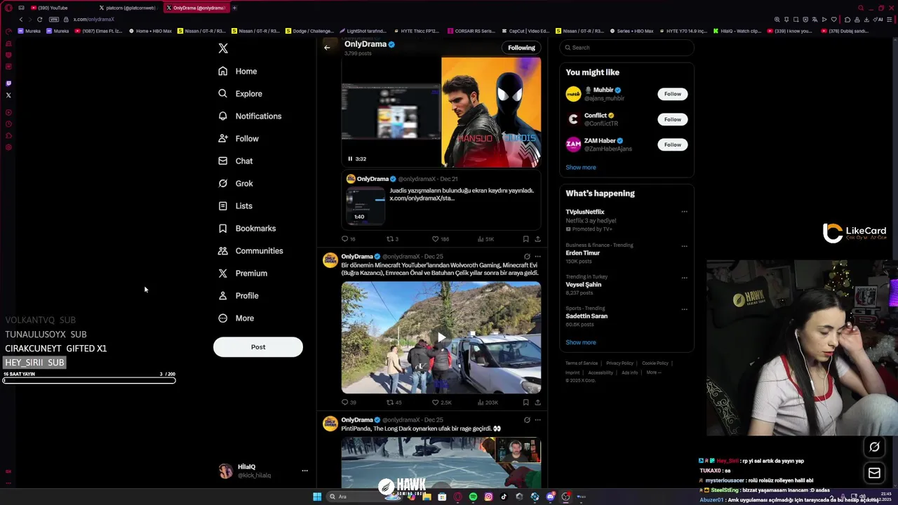898x505 pixels.
Task: Like the post with 2.5K likes
Action: click(441, 403)
